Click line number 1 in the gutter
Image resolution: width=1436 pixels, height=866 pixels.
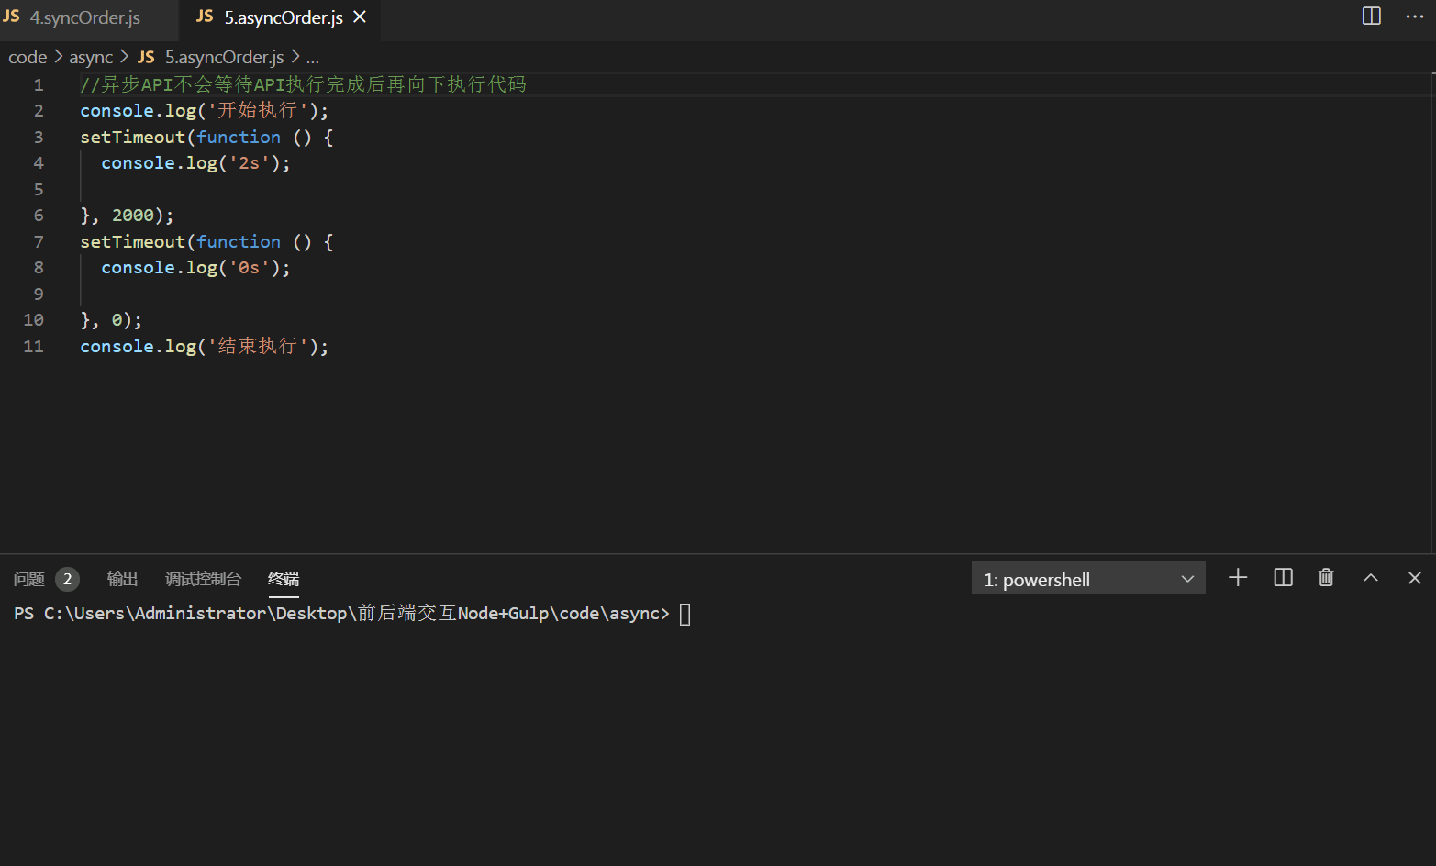(x=39, y=84)
